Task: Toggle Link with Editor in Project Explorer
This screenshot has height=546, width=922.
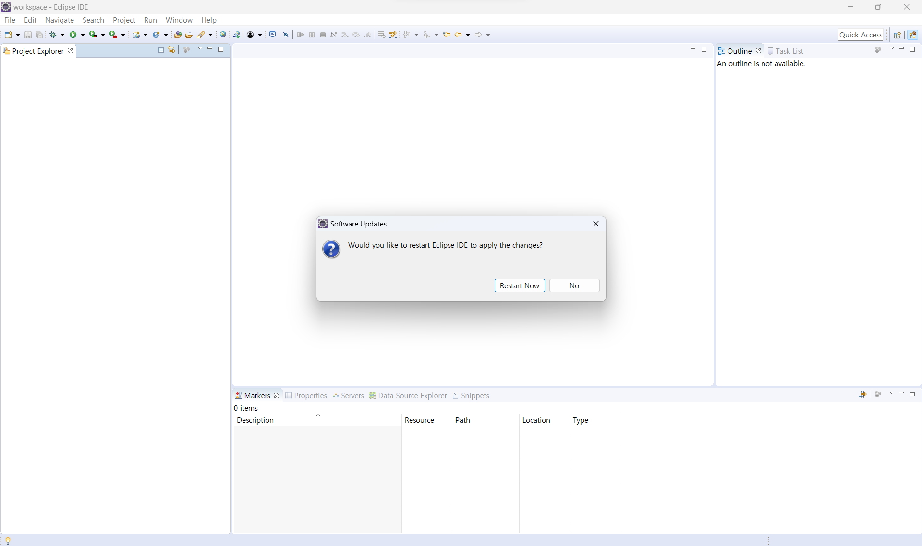Action: pos(171,49)
